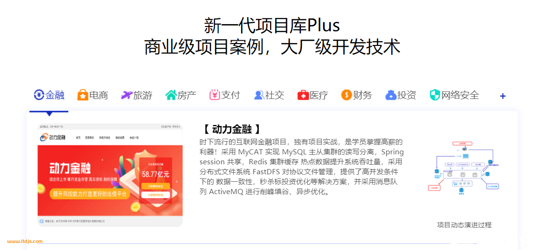Click the blue cloud 投资 icon
The image size is (533, 250).
click(391, 95)
